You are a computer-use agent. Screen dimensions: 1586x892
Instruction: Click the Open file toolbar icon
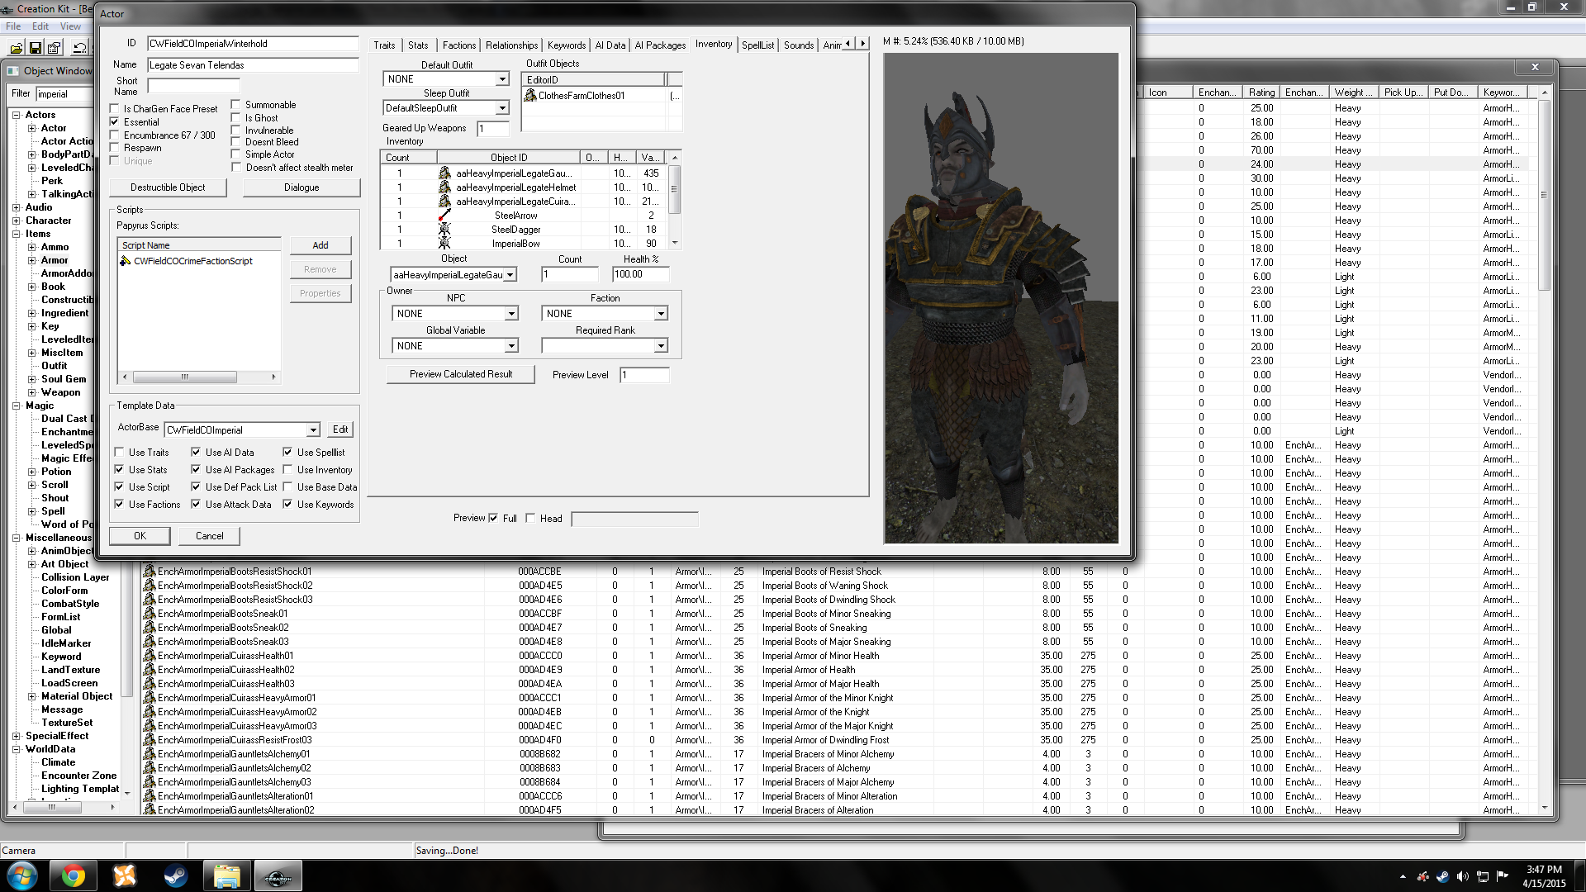pyautogui.click(x=15, y=48)
